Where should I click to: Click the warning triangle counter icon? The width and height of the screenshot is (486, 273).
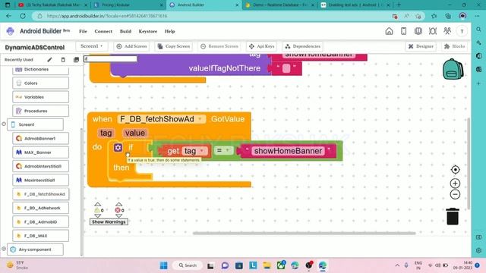coord(97,210)
